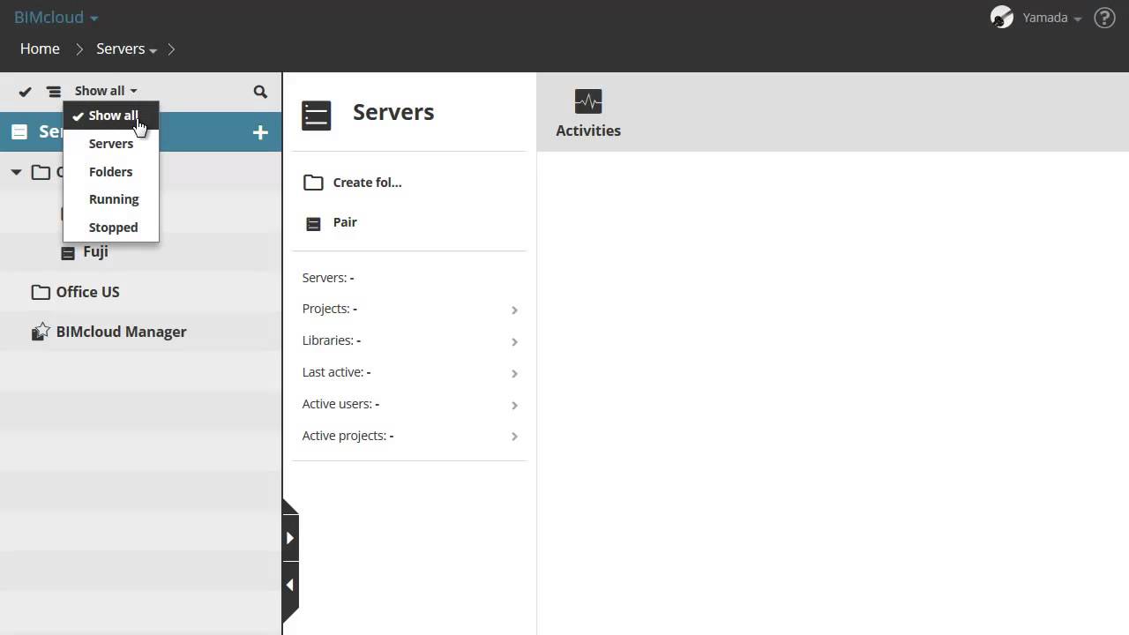Expand the Last active chevron
This screenshot has height=635, width=1129.
coord(514,374)
